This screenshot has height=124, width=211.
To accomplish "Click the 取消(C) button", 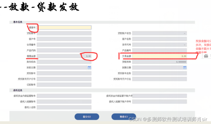I will click(x=124, y=117).
